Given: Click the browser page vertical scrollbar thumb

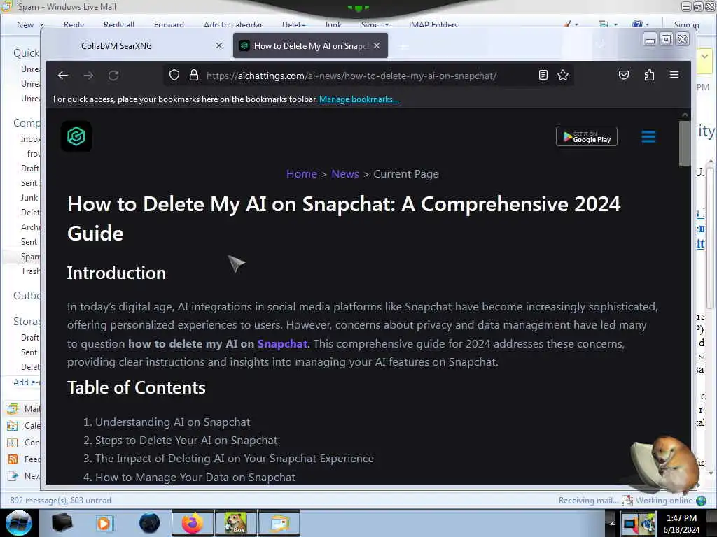Looking at the screenshot, I should click(x=685, y=143).
